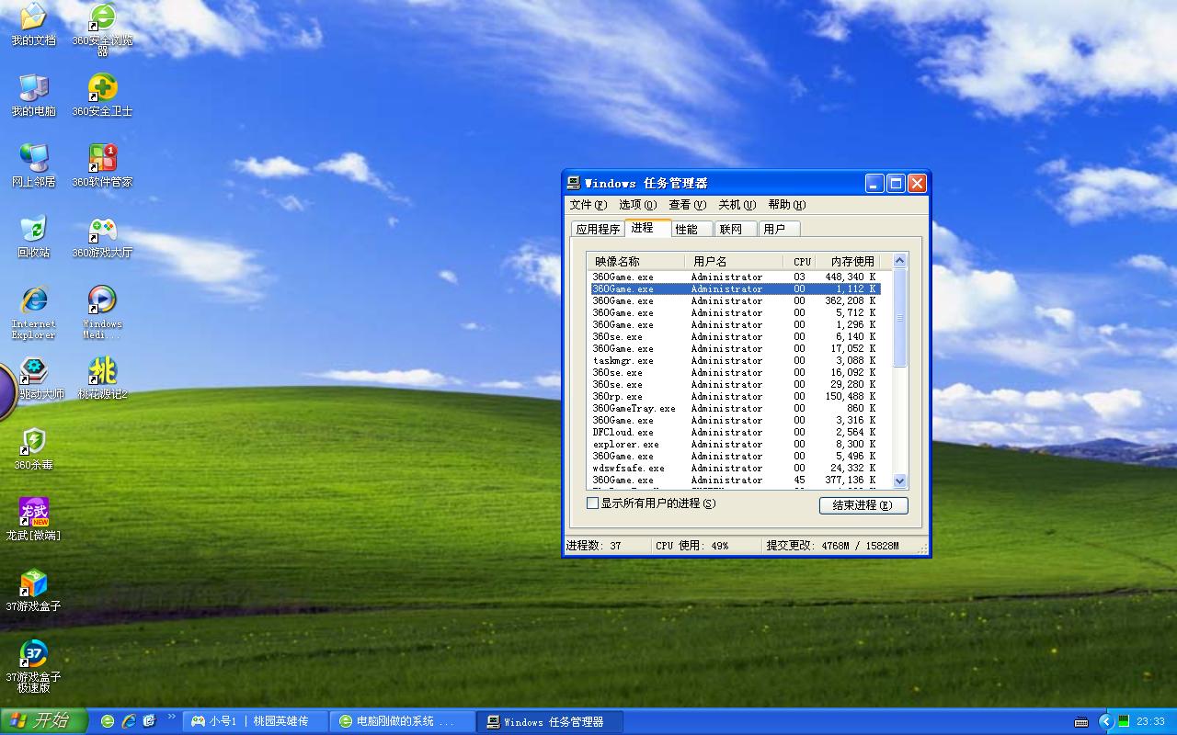Click the process list scroll up arrow

900,261
